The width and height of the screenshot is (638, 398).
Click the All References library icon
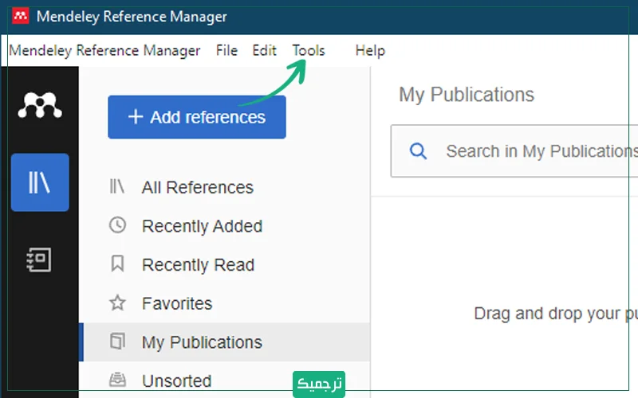[117, 186]
